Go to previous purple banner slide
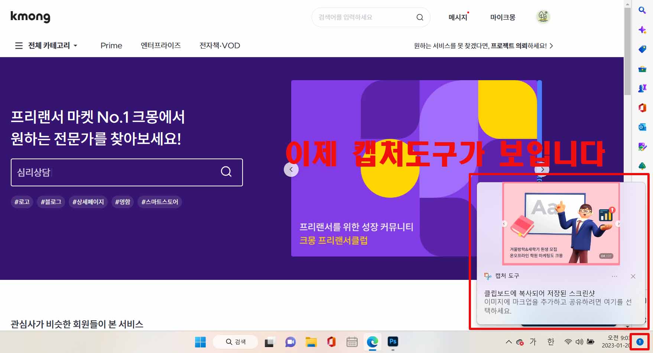Image resolution: width=653 pixels, height=353 pixels. pyautogui.click(x=291, y=170)
